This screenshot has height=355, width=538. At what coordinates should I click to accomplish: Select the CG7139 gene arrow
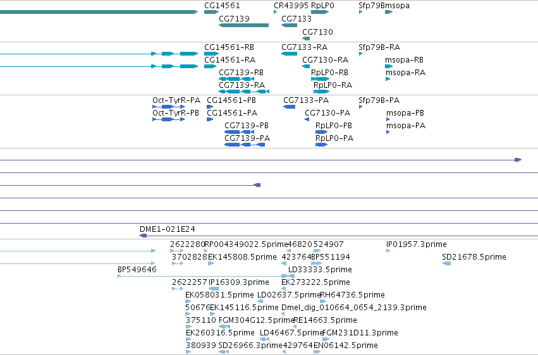pos(243,25)
